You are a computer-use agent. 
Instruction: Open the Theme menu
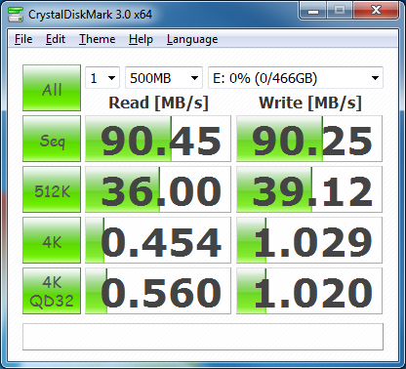click(x=98, y=39)
